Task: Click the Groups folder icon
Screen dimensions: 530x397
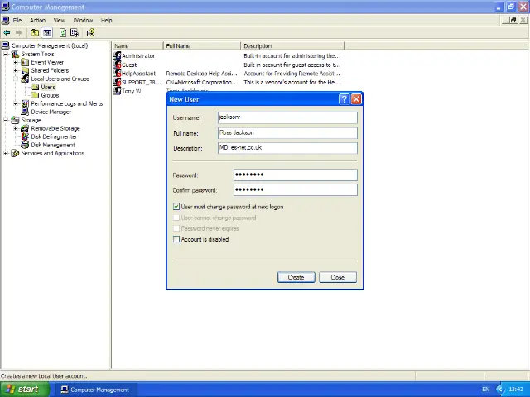Action: pos(35,95)
